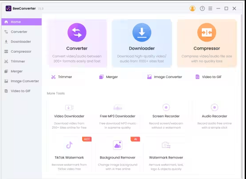246x179 pixels.
Task: Click the Image Converter icon in main panel
Action: point(150,77)
